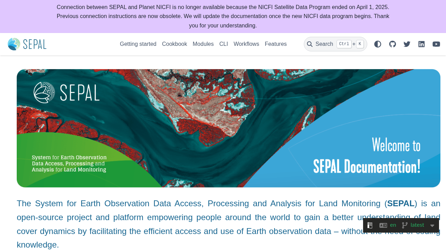446x250 pixels.
Task: Click the language translation icon
Action: (383, 225)
